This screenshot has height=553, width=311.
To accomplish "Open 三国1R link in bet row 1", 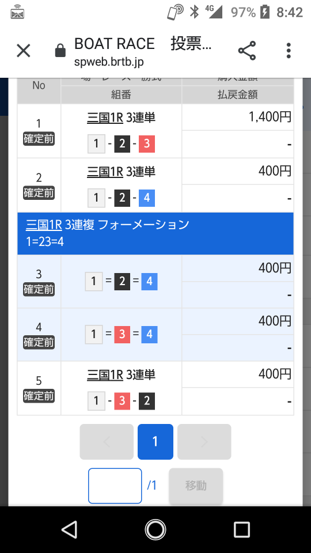I will click(x=105, y=118).
